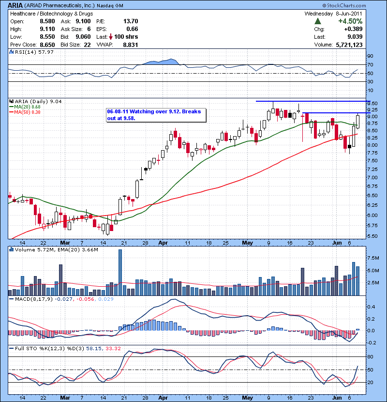Click the +4.50% percent change value
This screenshot has width=387, height=402.
pyautogui.click(x=350, y=21)
